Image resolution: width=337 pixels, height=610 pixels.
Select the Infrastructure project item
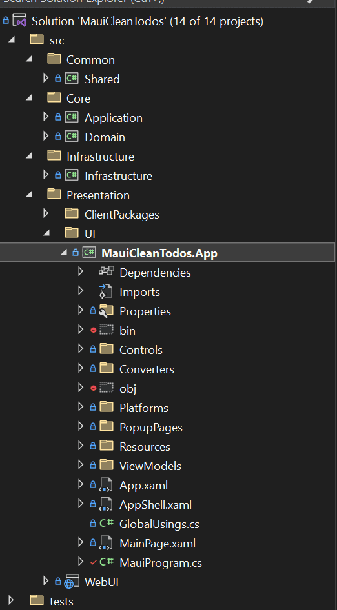click(118, 176)
